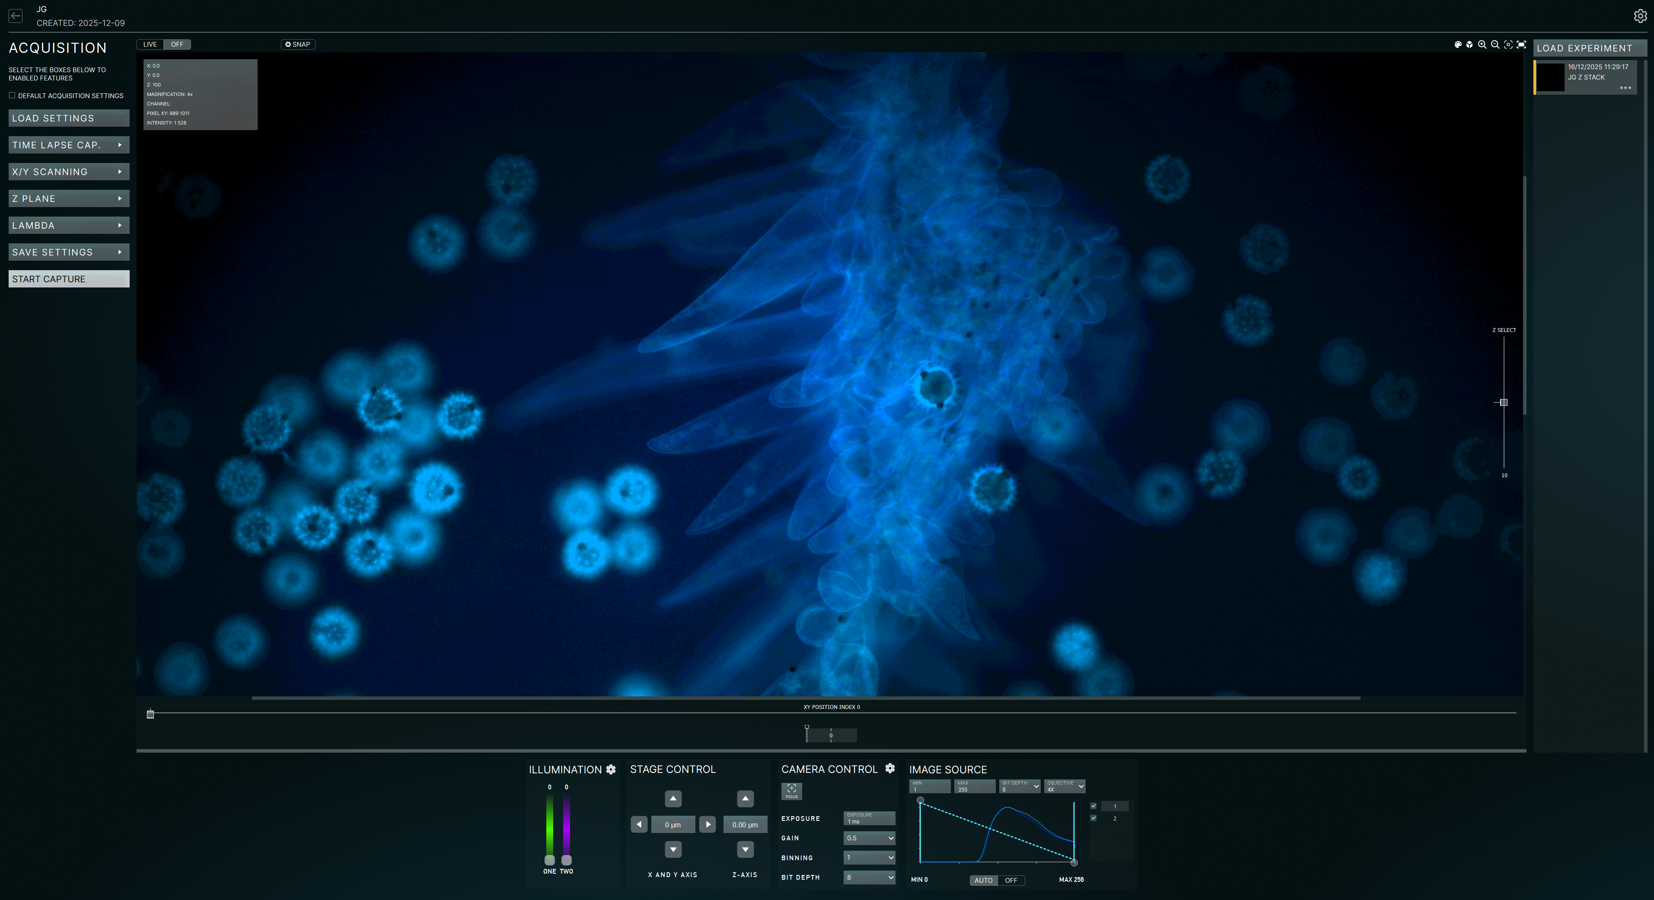This screenshot has height=900, width=1654.
Task: Switch the live view toggle to LIVE
Action: pos(150,45)
